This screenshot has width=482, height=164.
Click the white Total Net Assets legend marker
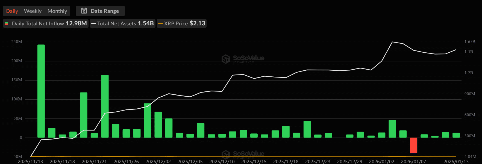93,23
